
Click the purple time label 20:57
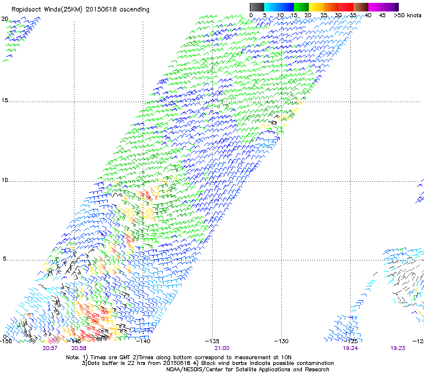(x=50, y=348)
